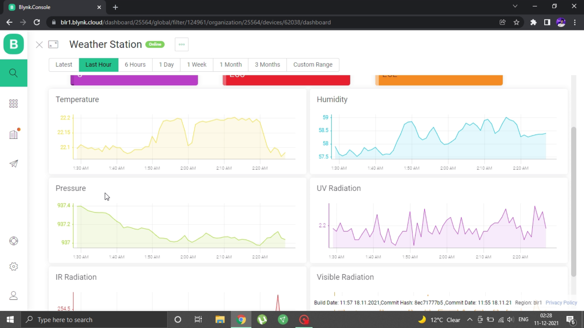Viewport: 584px width, 328px height.
Task: Click the purple value widget card
Action: pos(134,80)
